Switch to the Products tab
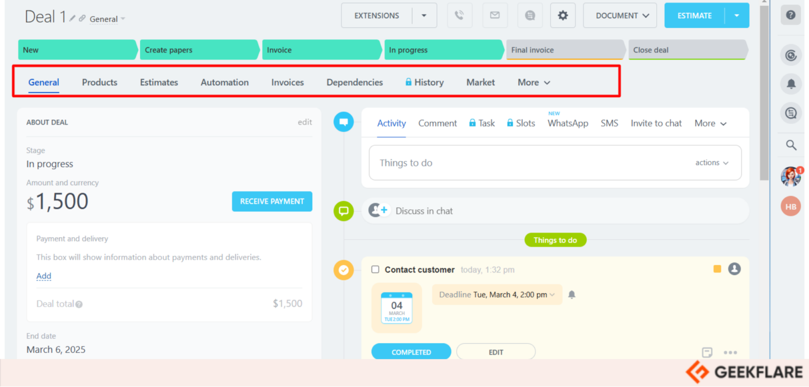Image resolution: width=809 pixels, height=387 pixels. (x=100, y=82)
